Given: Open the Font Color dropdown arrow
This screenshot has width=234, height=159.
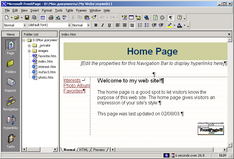Looking at the screenshot, I should pyautogui.click(x=184, y=25).
